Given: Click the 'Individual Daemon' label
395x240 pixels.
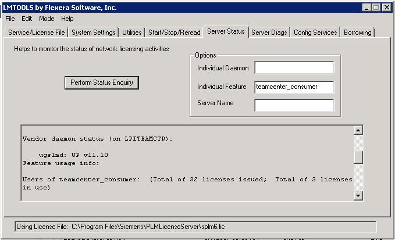Looking at the screenshot, I should coord(223,68).
